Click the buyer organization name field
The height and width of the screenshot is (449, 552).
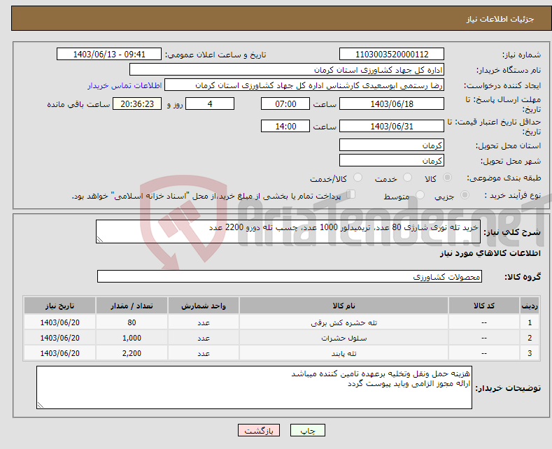click(x=287, y=70)
